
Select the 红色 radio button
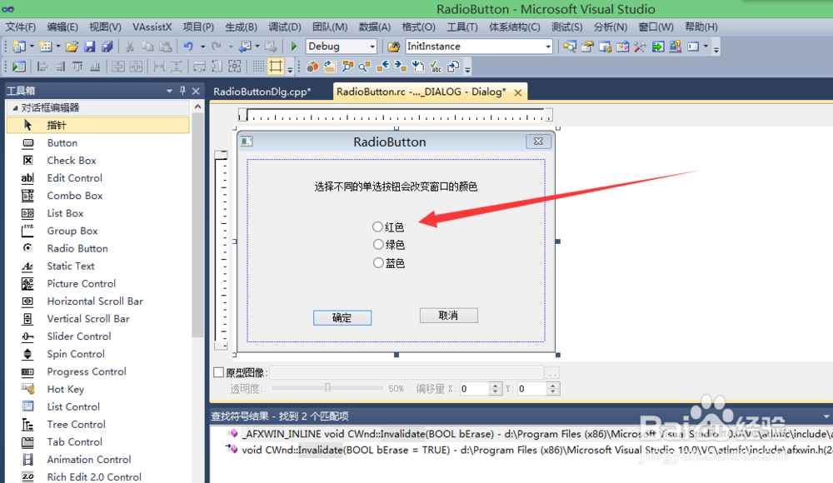[x=388, y=227]
